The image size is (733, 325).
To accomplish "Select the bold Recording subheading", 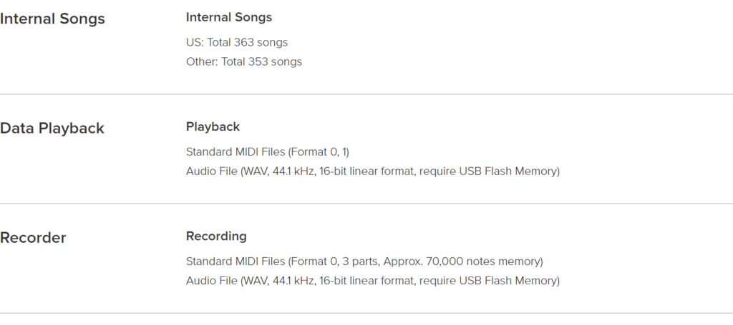I will coord(216,236).
